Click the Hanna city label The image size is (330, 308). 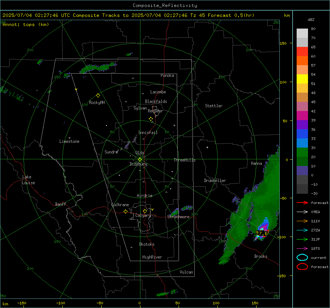pos(256,163)
